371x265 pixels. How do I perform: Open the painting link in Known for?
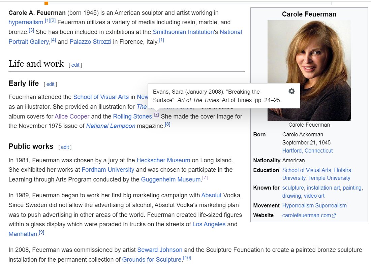tap(352, 188)
